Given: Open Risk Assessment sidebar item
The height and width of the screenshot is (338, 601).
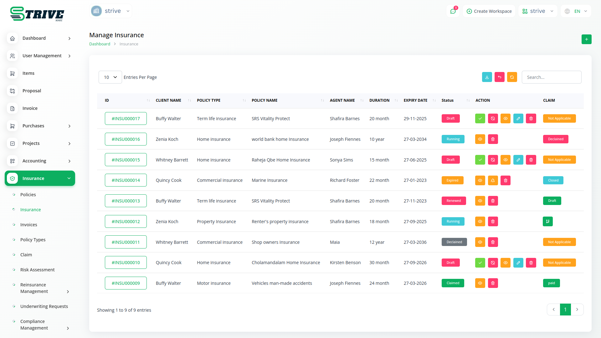Looking at the screenshot, I should coord(37,270).
